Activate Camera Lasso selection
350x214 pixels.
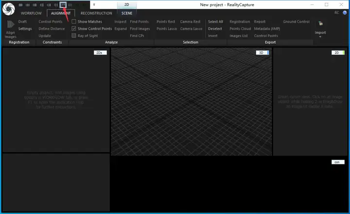192,29
